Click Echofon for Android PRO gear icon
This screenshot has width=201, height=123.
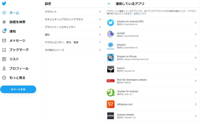point(111,23)
